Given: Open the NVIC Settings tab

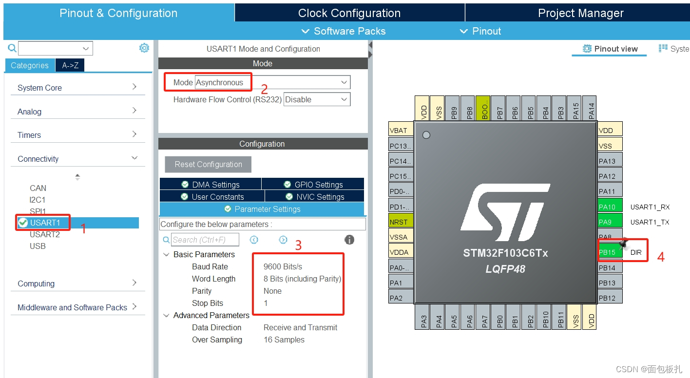Looking at the screenshot, I should [x=315, y=196].
